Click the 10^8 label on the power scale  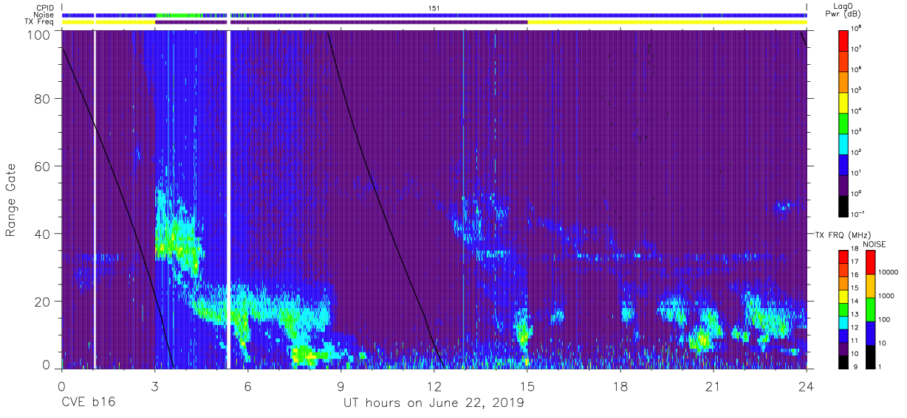(857, 29)
